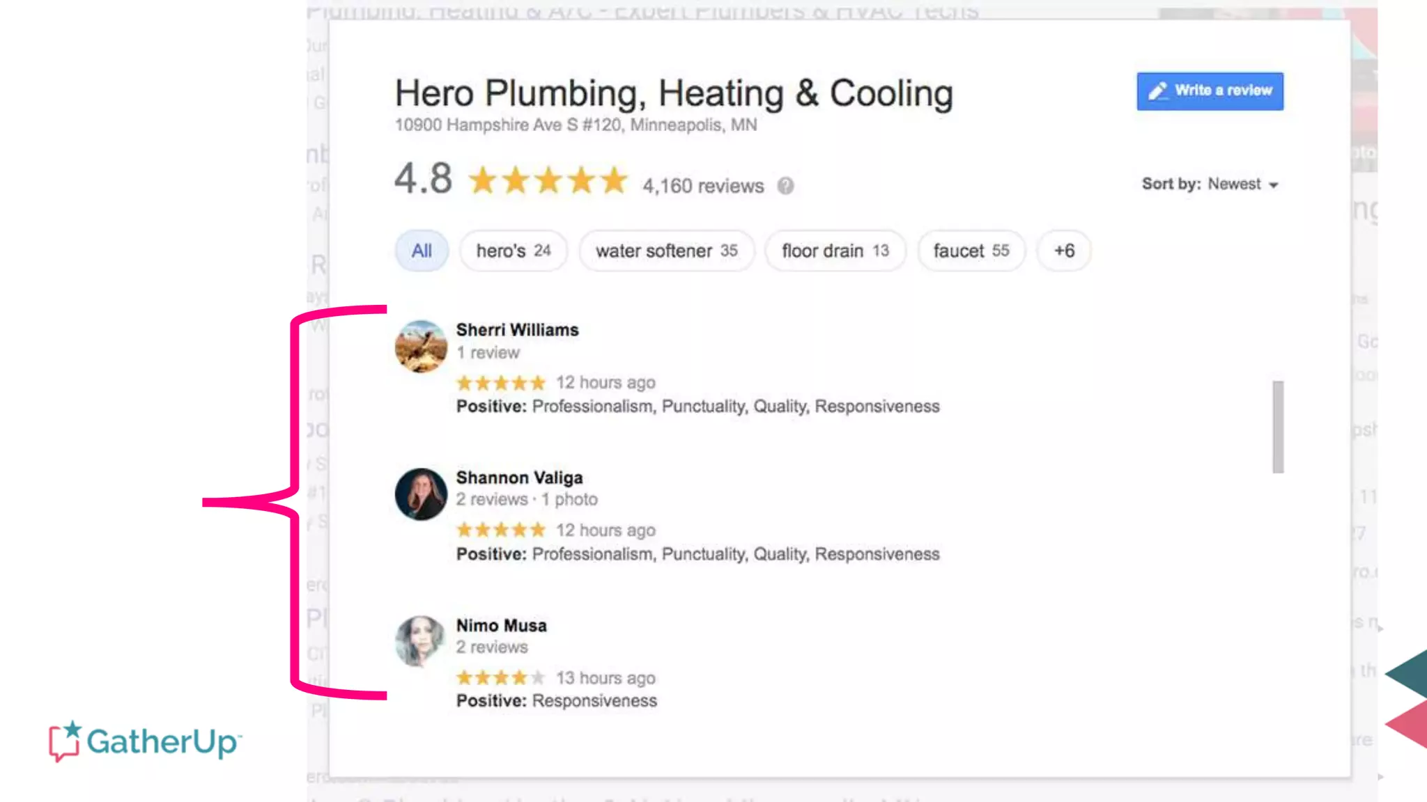1427x802 pixels.
Task: Click the Write a review button
Action: pos(1210,91)
